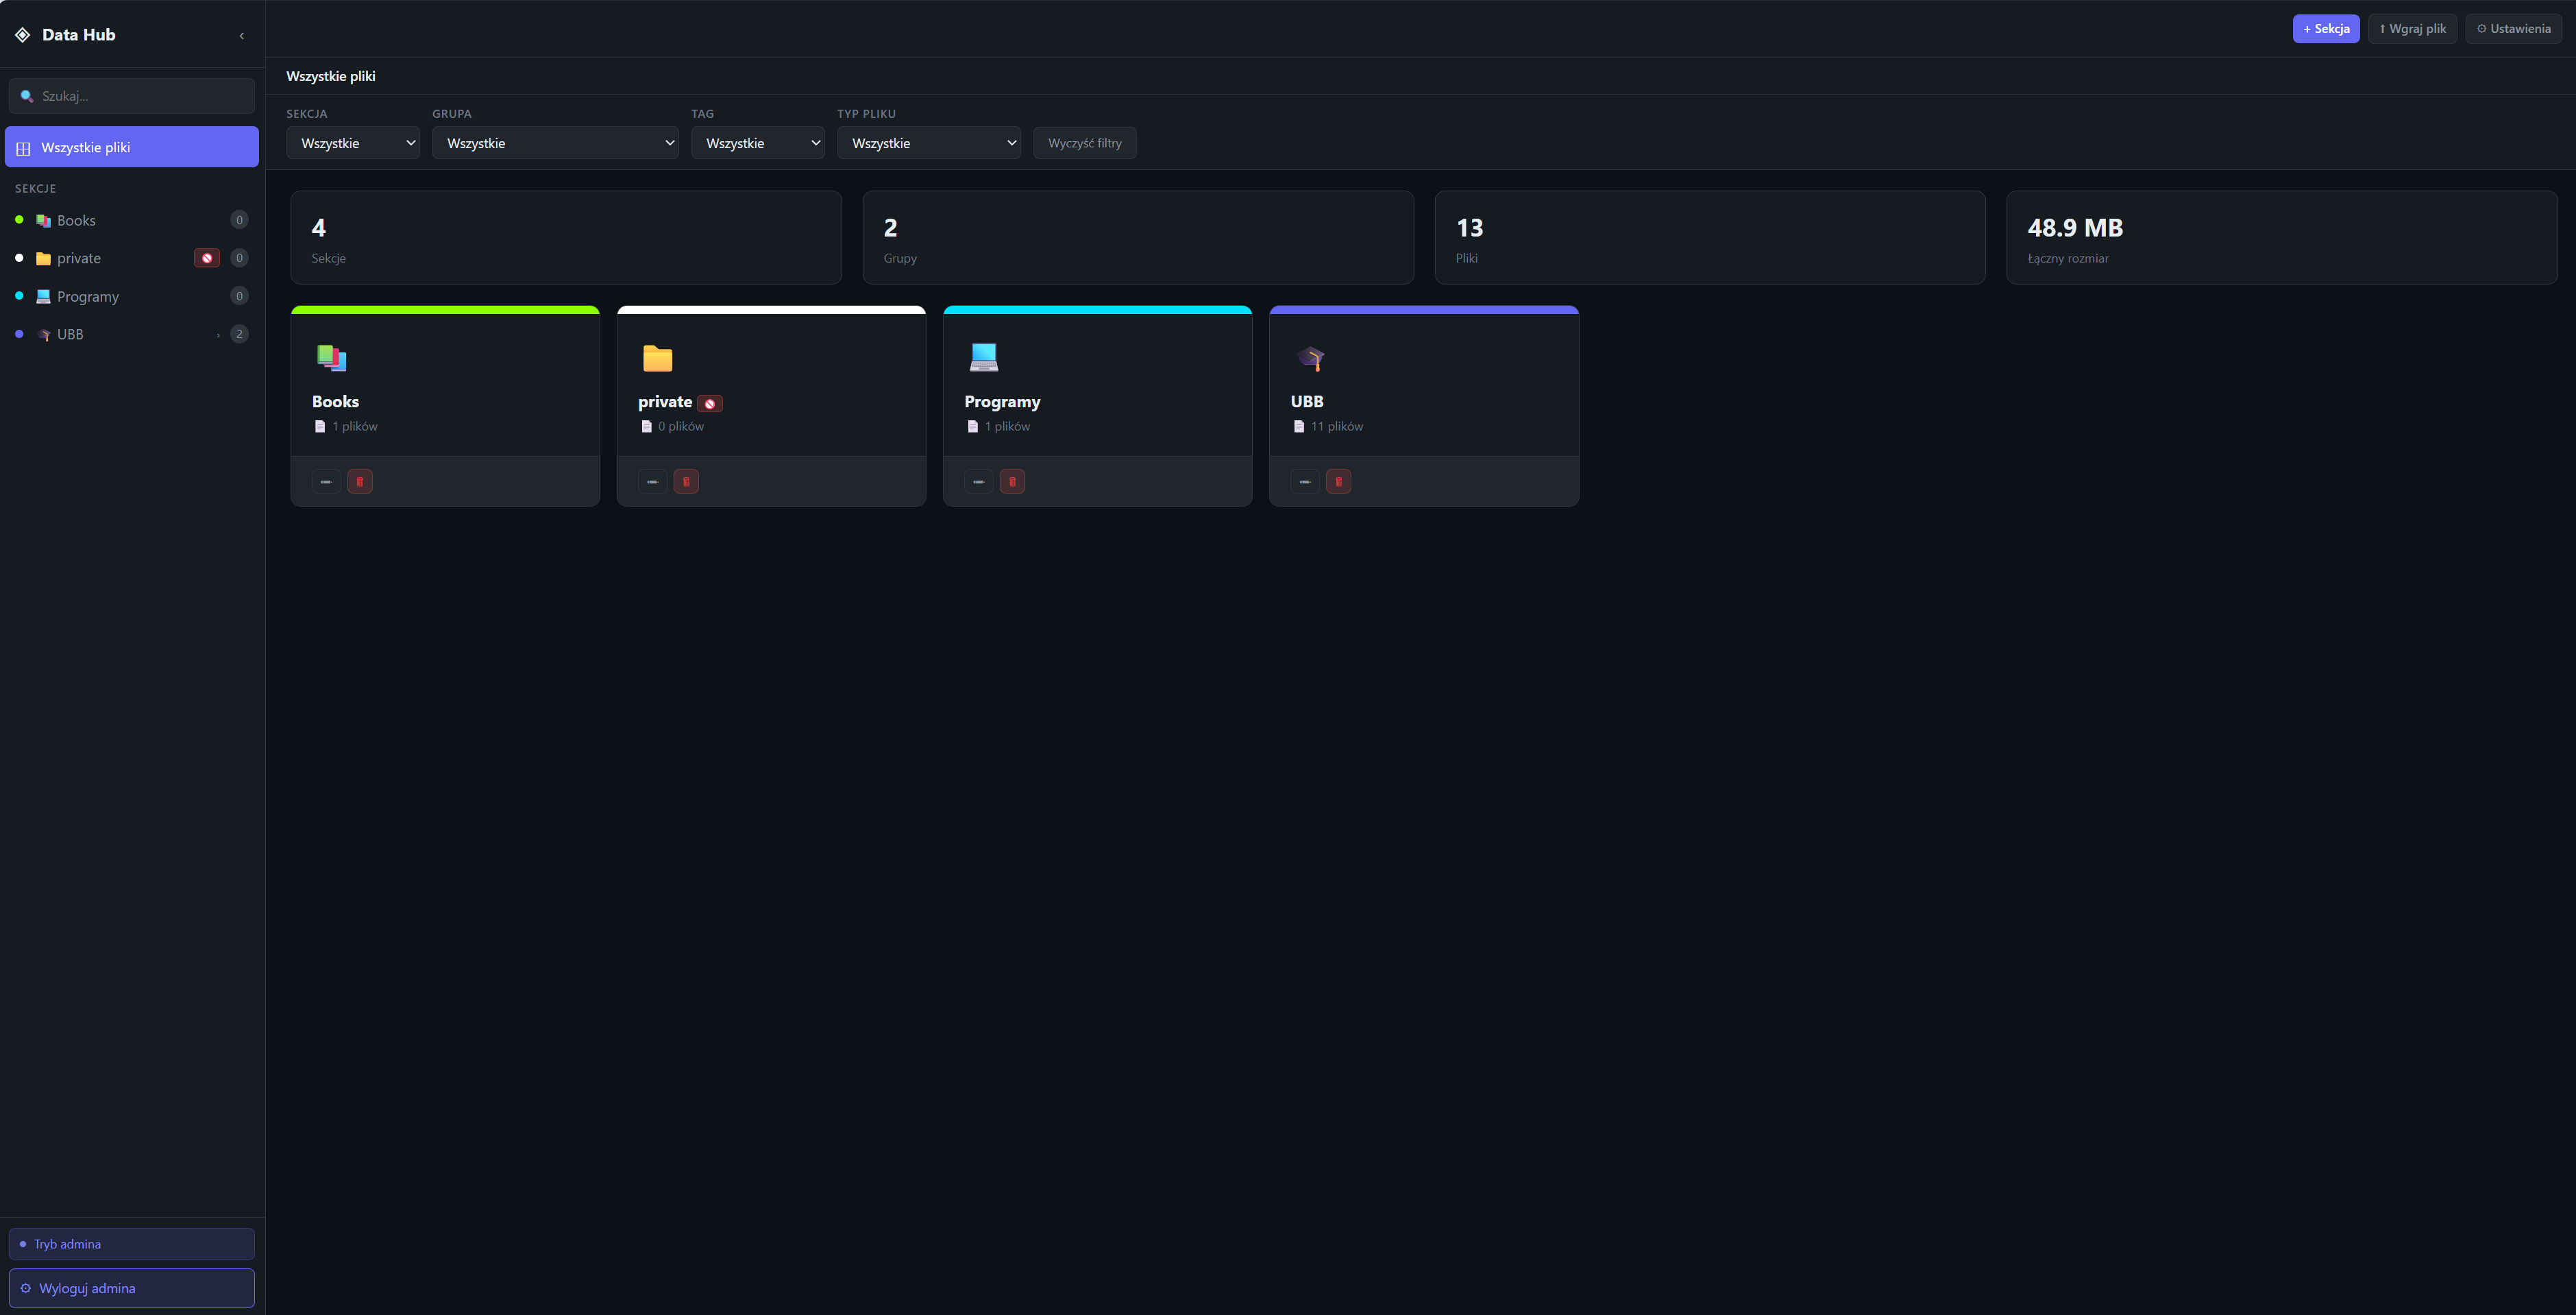Click the UBB count badge showing 2
The height and width of the screenshot is (1315, 2576).
click(x=239, y=335)
